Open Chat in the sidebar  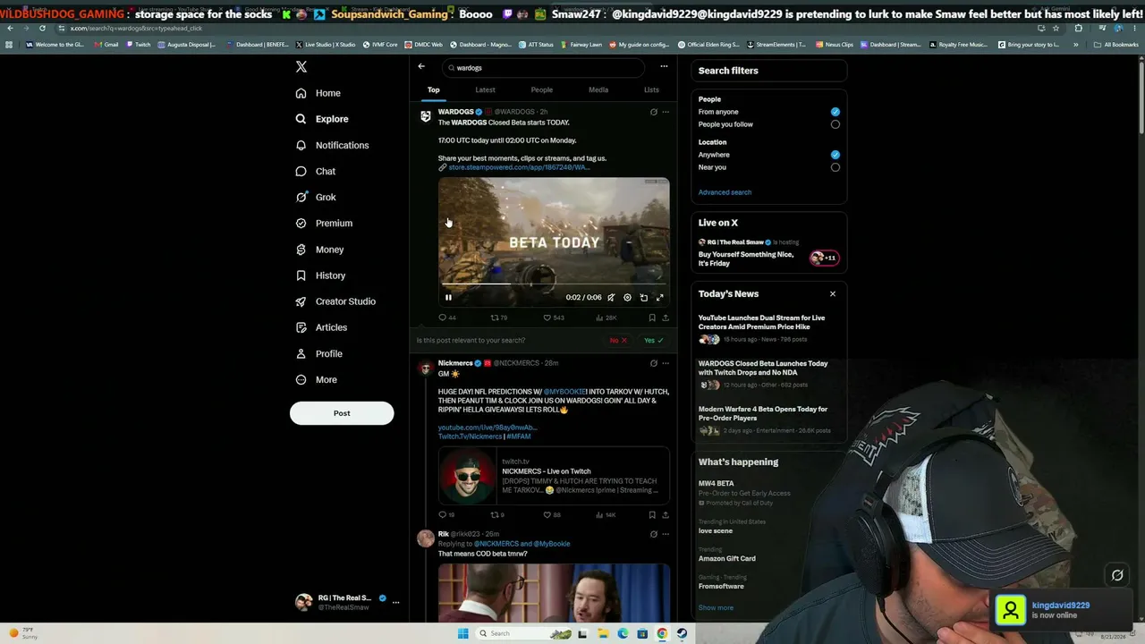point(316,171)
